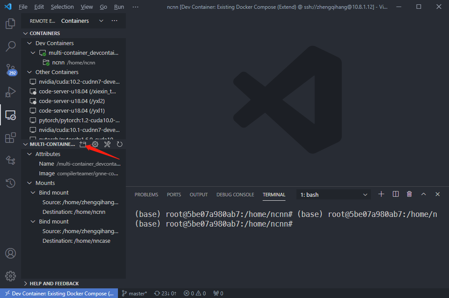Maximize the terminal panel with chevron up
Screen dimensions: 449x298
(x=423, y=194)
